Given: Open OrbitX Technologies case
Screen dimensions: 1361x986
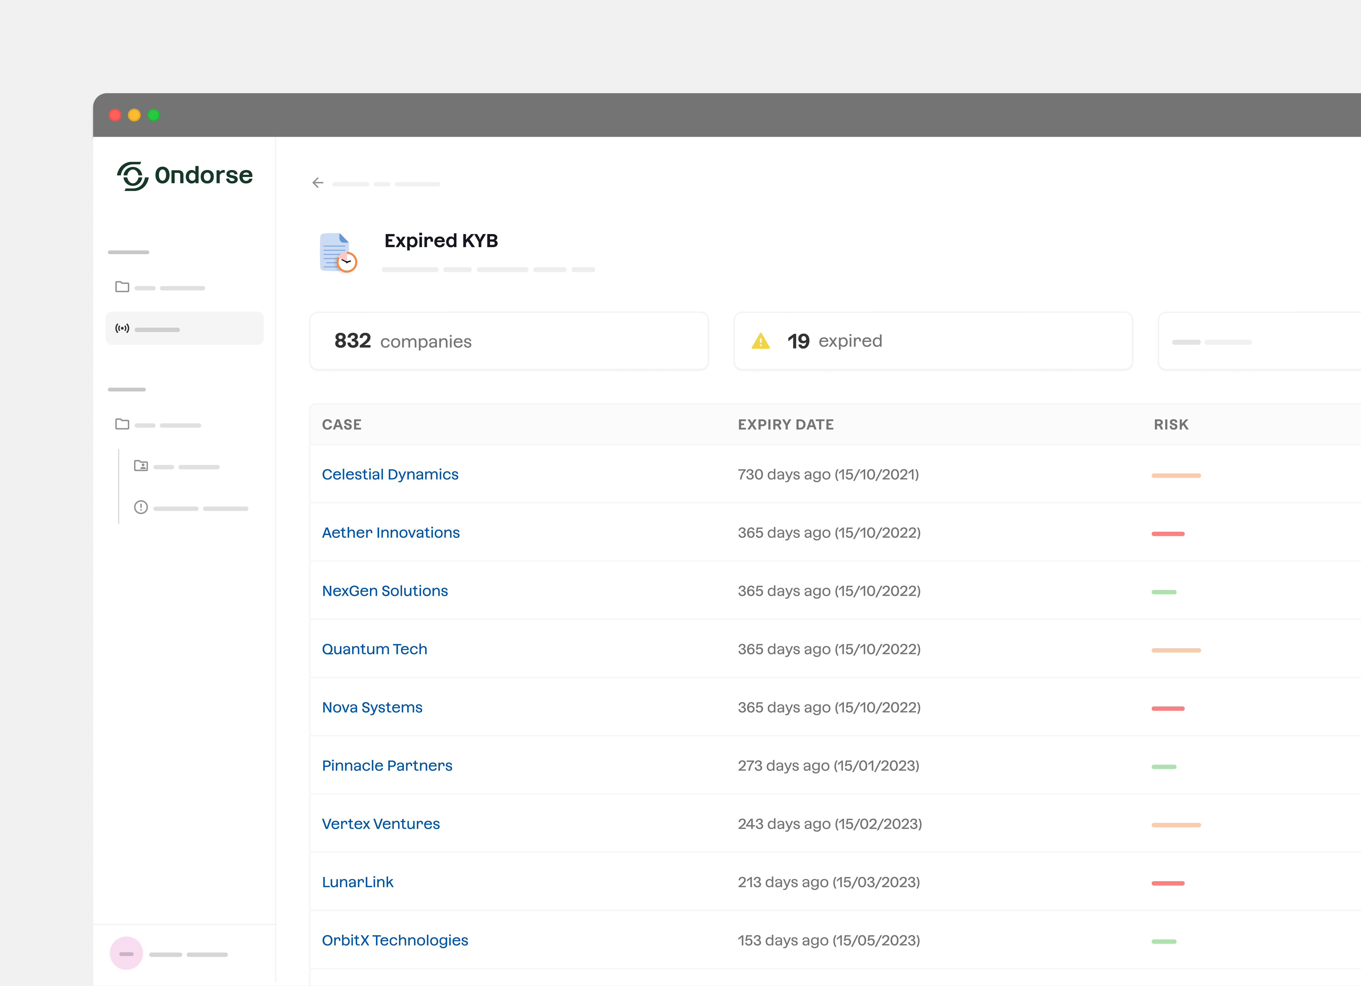Looking at the screenshot, I should click(395, 940).
